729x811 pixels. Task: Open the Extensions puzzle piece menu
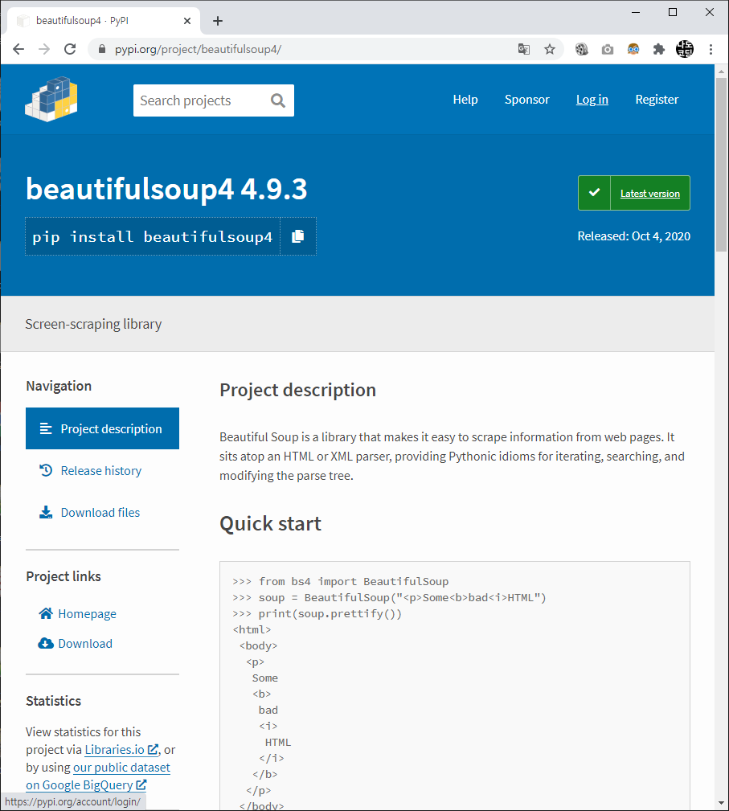[658, 49]
